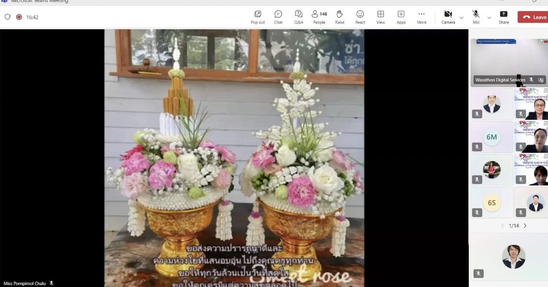548x287 pixels.
Task: Show the People participants list
Action: pyautogui.click(x=319, y=17)
